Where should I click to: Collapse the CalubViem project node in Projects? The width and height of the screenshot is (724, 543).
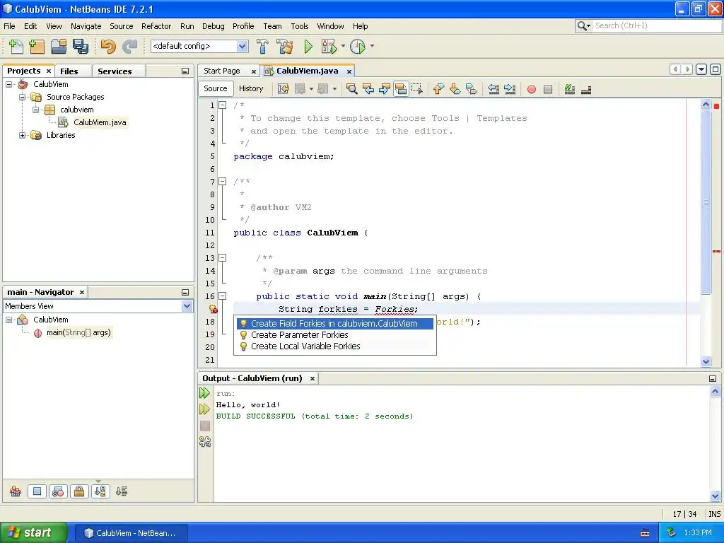coord(8,85)
